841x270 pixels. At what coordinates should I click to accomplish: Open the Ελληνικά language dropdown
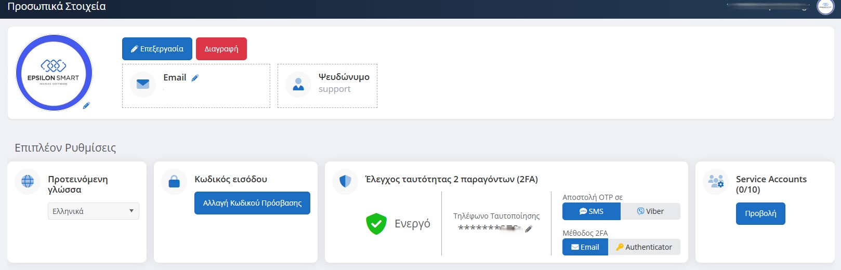[x=94, y=211]
